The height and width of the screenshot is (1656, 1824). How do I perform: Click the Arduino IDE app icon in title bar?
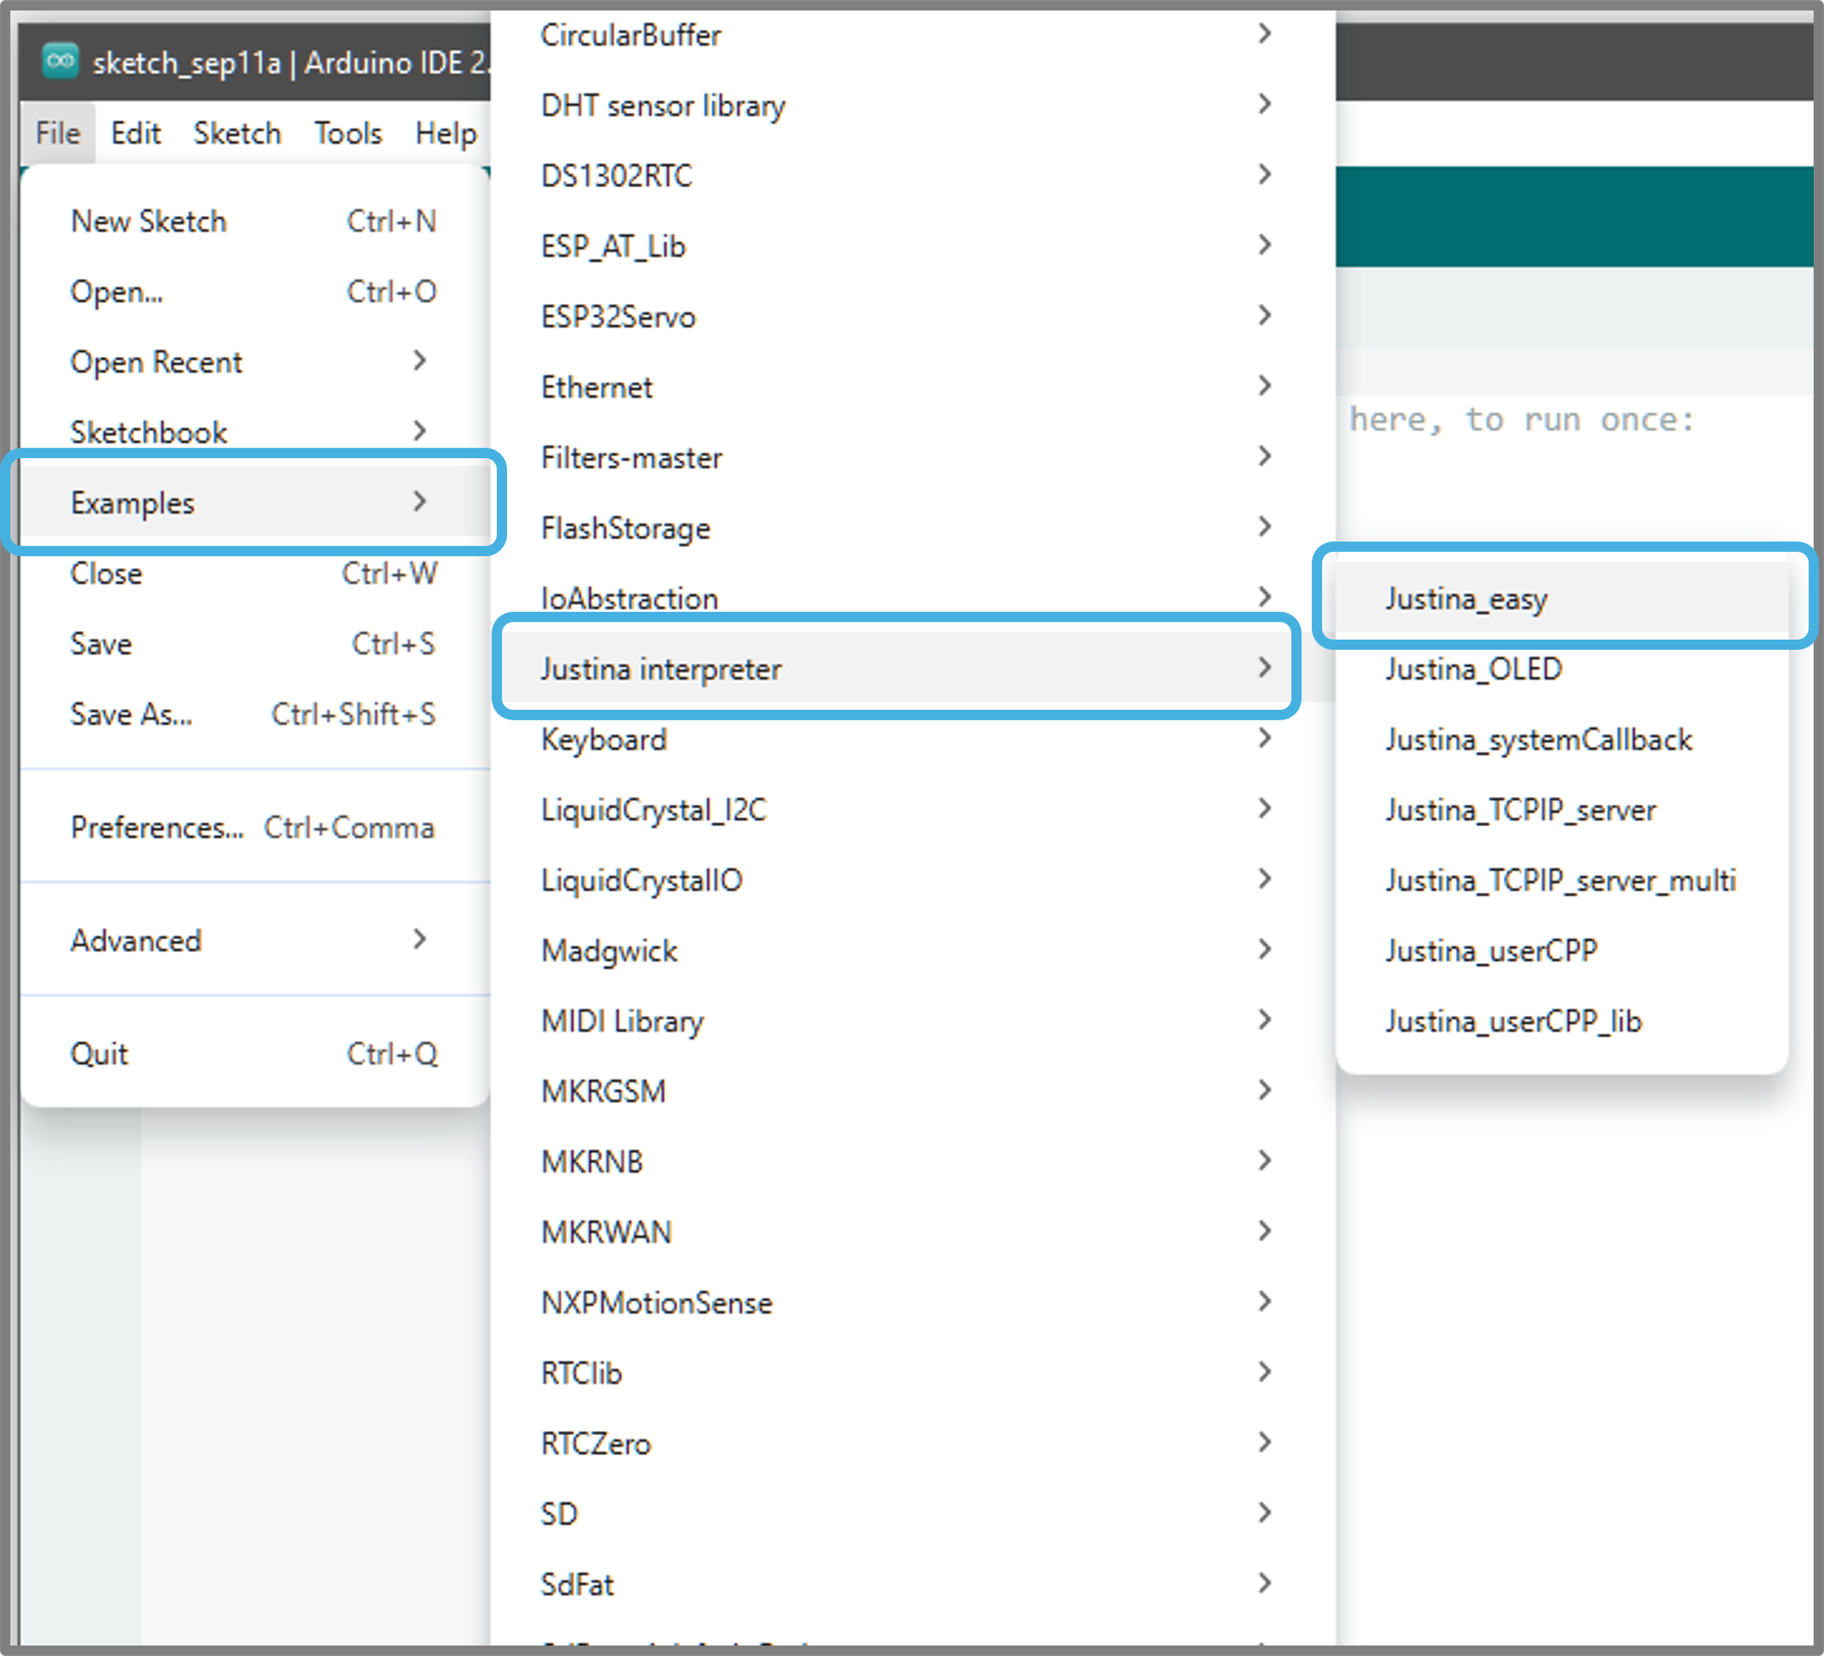60,62
